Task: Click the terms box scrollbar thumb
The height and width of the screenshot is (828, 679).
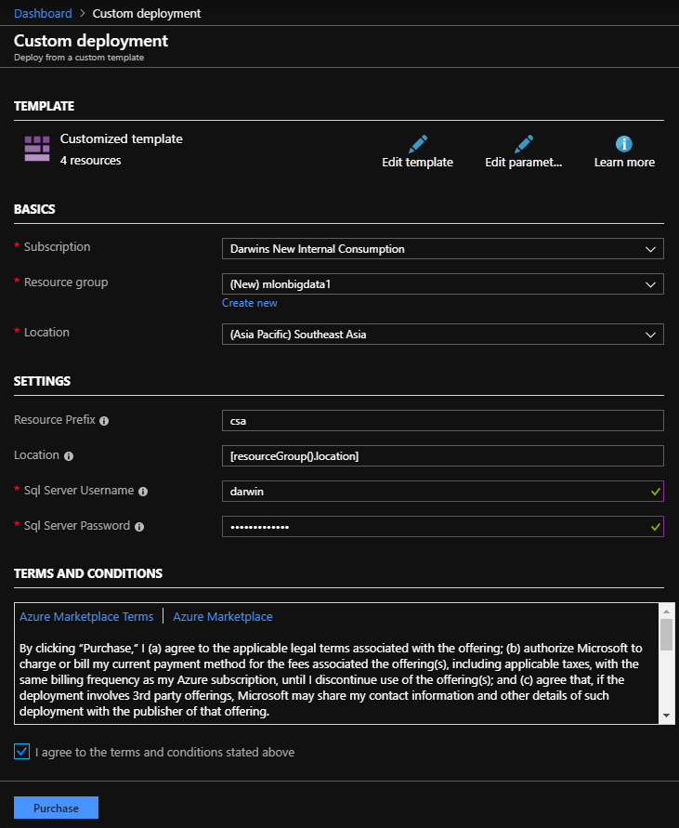Action: pyautogui.click(x=666, y=635)
